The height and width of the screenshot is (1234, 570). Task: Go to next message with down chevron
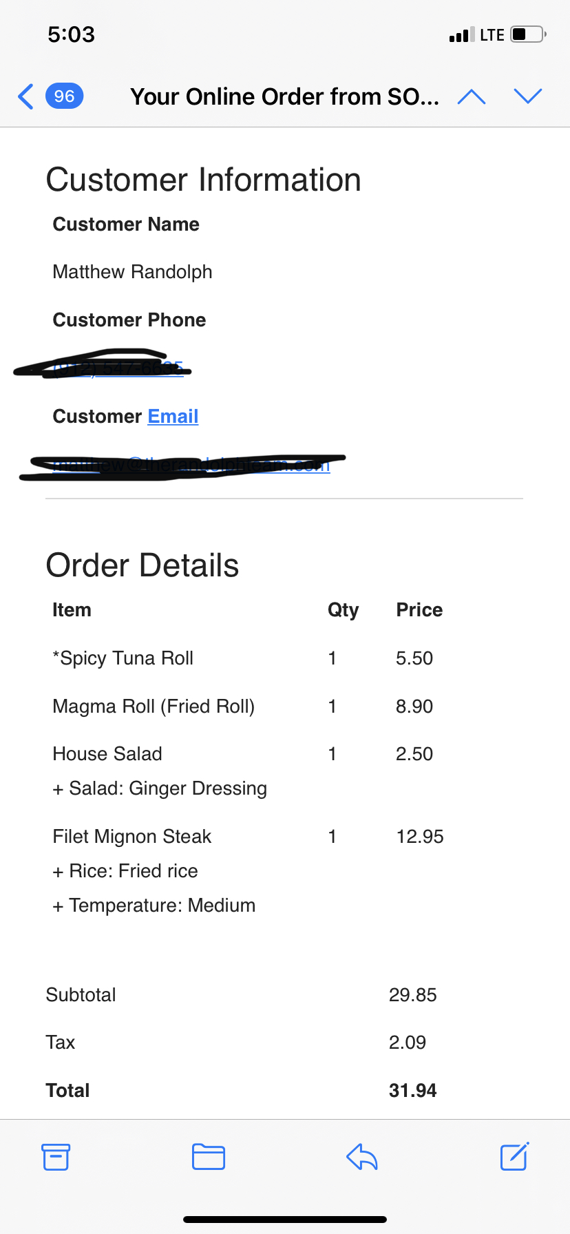tap(528, 96)
